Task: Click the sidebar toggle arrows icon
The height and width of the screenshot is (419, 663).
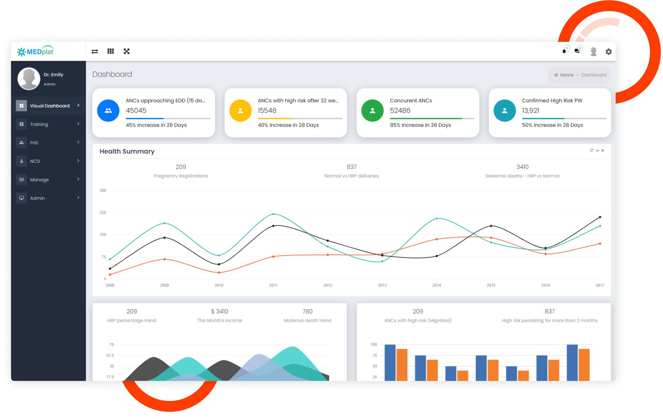Action: (95, 51)
